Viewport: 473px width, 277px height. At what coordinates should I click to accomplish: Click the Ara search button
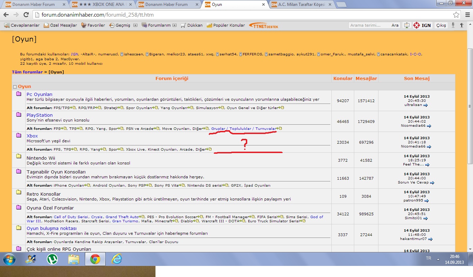pyautogui.click(x=395, y=25)
